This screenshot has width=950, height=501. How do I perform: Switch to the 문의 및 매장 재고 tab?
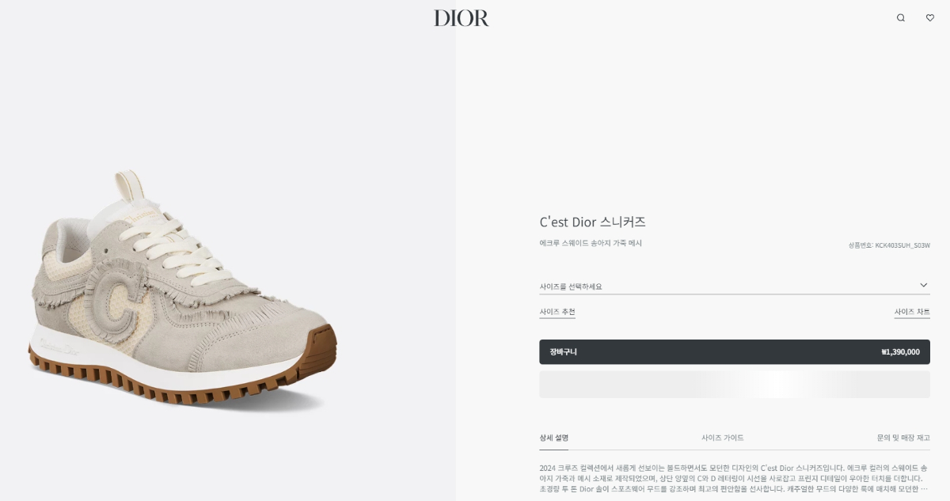point(903,438)
